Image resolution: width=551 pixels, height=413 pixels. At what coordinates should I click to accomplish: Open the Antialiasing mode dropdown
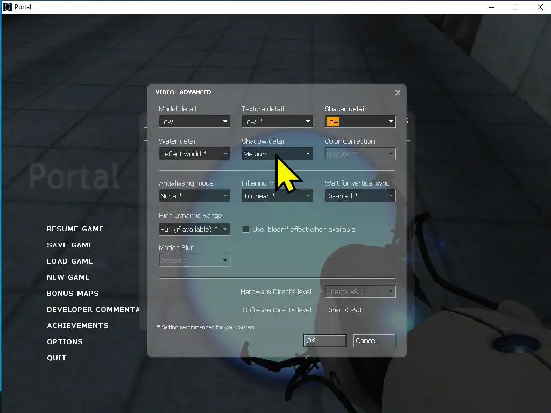click(x=194, y=196)
